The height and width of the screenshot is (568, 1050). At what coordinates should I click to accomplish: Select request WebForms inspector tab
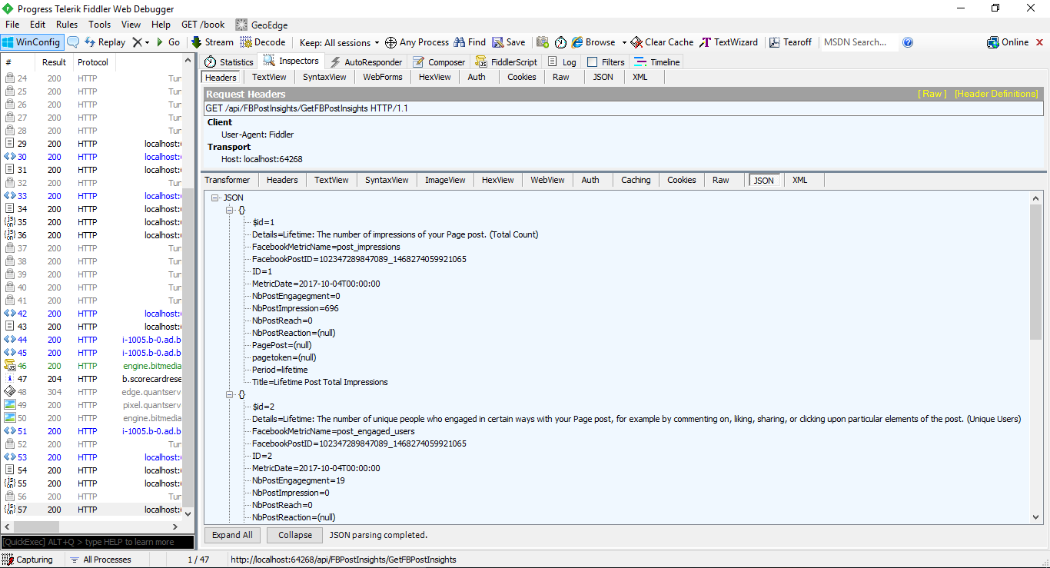tap(383, 77)
